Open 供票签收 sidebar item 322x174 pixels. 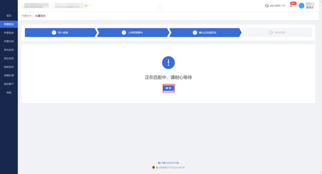click(x=9, y=33)
